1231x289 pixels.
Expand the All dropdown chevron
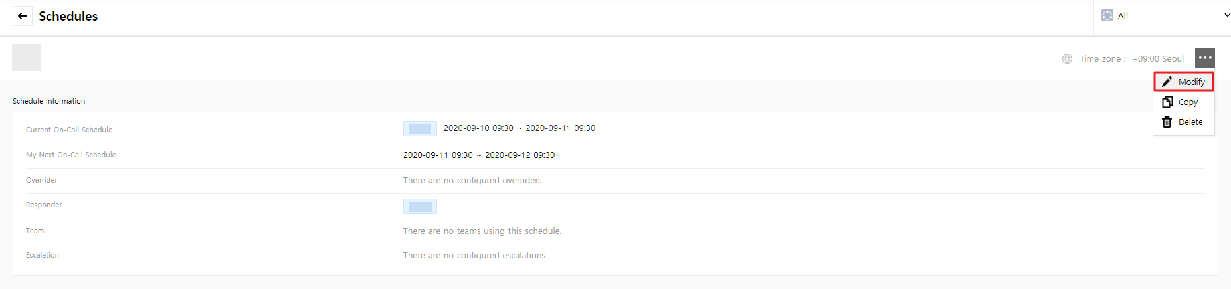[1226, 15]
